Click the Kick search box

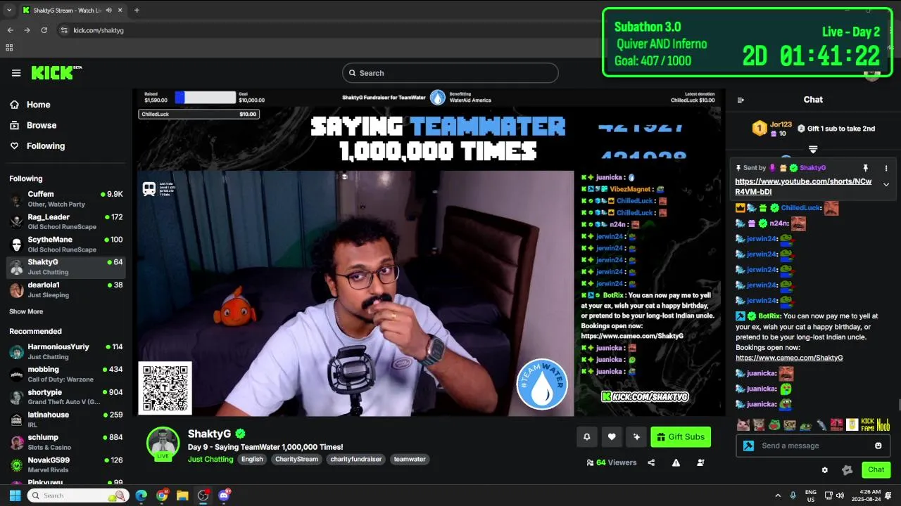click(450, 73)
